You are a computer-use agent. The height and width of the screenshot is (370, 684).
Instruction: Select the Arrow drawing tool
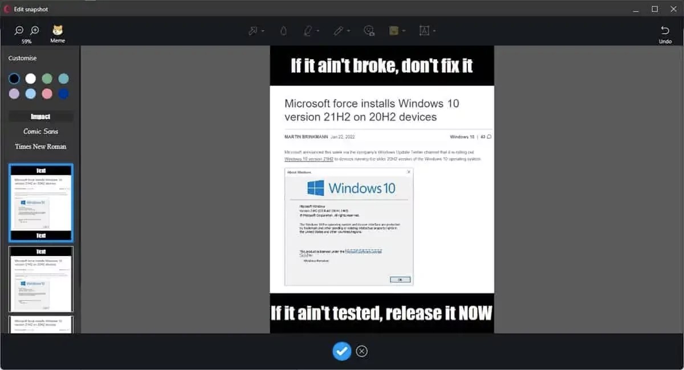[253, 31]
